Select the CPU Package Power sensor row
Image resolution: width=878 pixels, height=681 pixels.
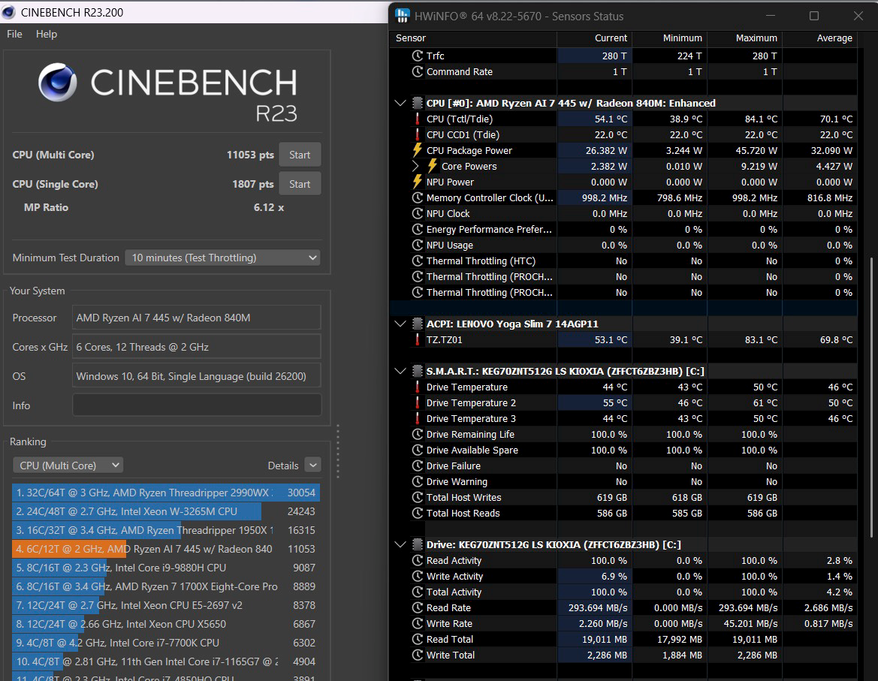click(624, 150)
